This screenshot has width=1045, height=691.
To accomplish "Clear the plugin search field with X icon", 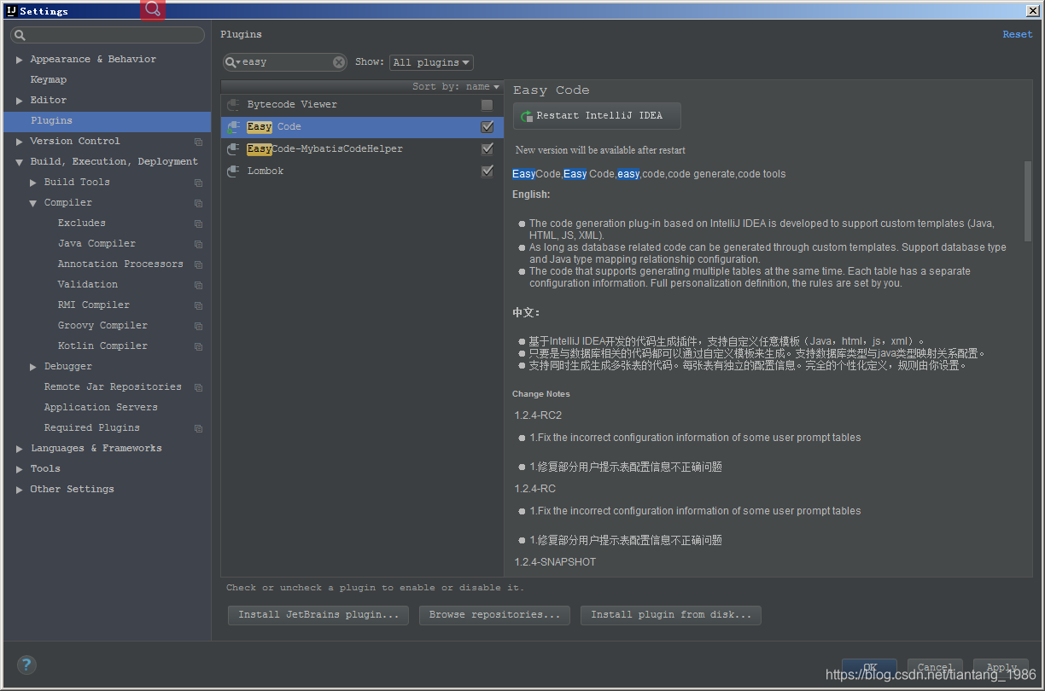I will (x=339, y=62).
